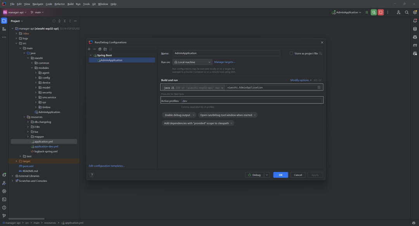419x226 pixels.
Task: Open the Problems tool window icon
Action: tap(4, 207)
